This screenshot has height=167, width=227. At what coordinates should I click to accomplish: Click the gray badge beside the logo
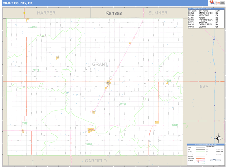tap(222, 2)
